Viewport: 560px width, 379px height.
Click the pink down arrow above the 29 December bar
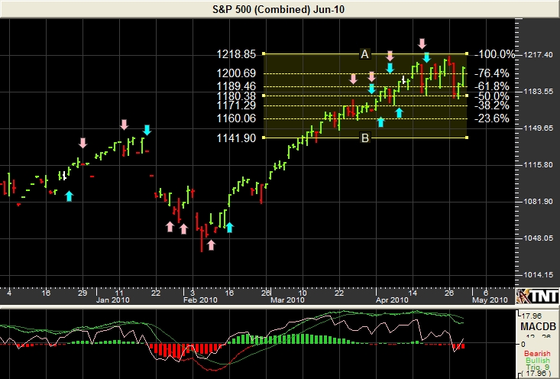pyautogui.click(x=83, y=143)
